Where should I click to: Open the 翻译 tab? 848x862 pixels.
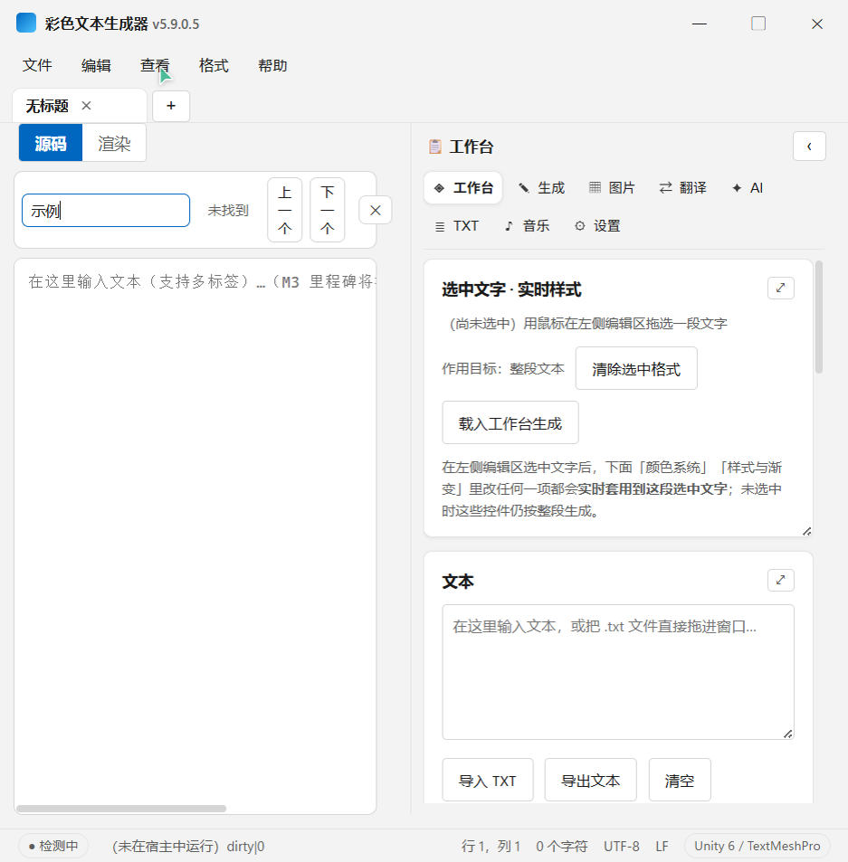[x=682, y=188]
